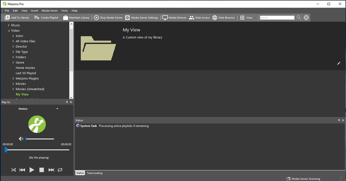Open the Media Server menu
This screenshot has height=181, width=346.
[x=50, y=11]
